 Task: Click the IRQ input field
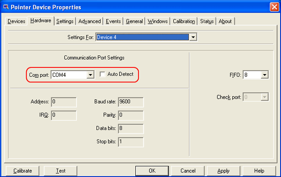point(64,116)
